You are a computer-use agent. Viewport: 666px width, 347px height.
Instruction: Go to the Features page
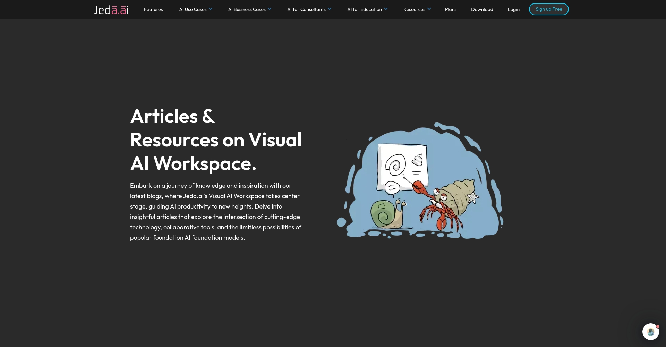pyautogui.click(x=153, y=9)
